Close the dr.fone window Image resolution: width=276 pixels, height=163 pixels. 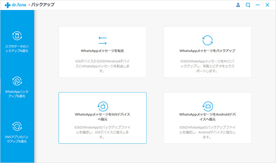pos(267,5)
